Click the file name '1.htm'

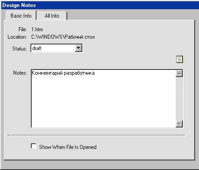[37, 29]
